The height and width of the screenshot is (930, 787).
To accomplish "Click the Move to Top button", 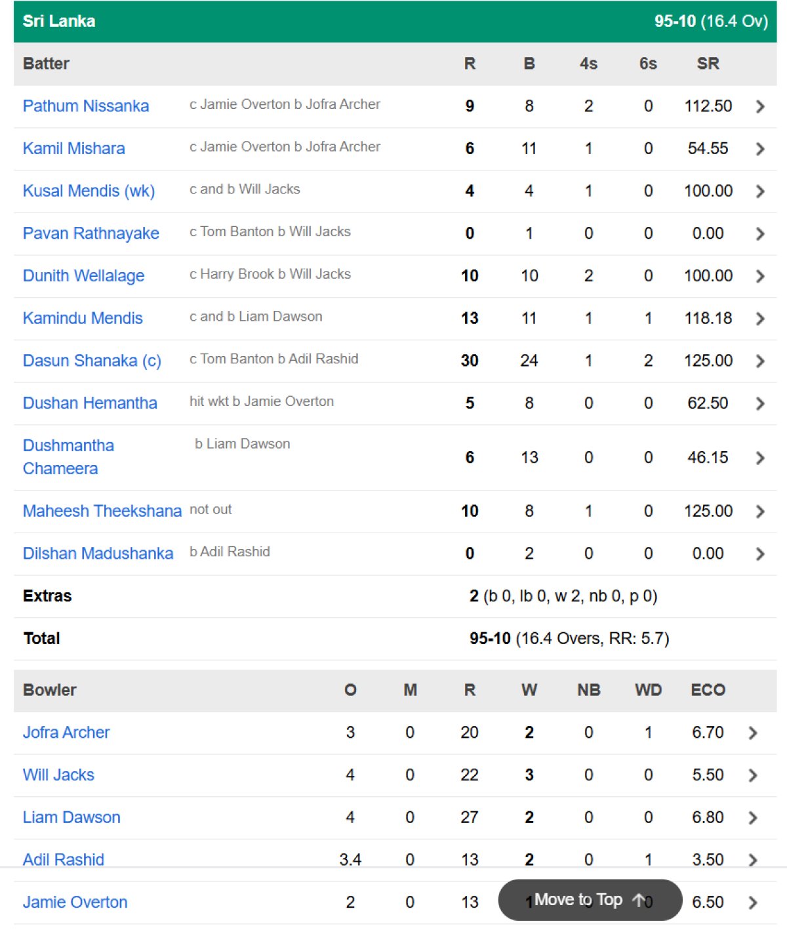I will (590, 900).
